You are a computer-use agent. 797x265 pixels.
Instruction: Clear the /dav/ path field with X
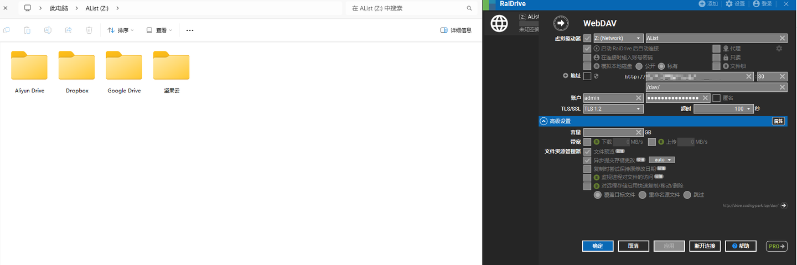click(x=783, y=87)
